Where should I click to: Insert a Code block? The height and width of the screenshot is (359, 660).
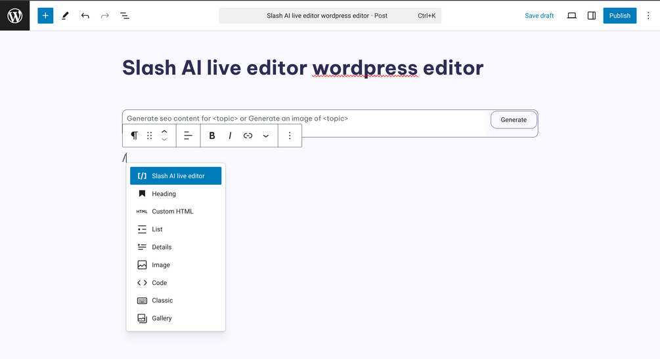175,282
